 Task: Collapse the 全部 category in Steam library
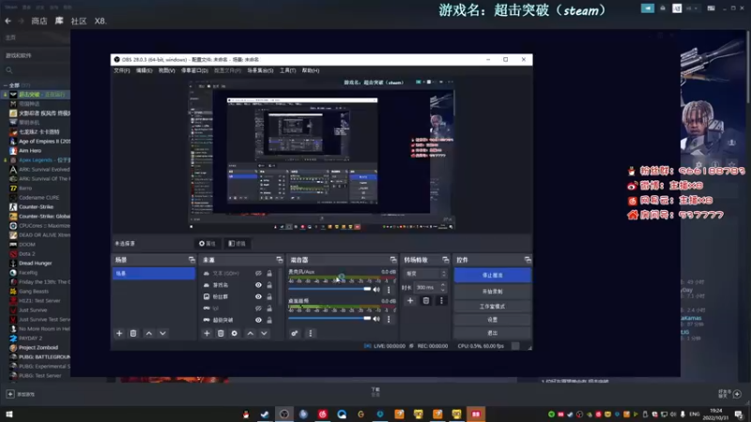click(x=6, y=85)
